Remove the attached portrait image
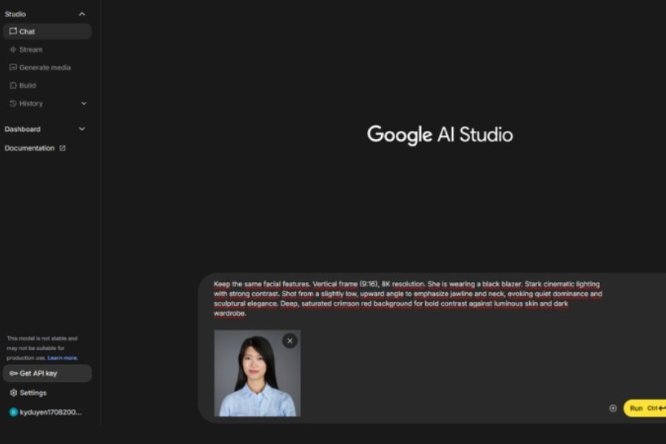Viewport: 666px width, 444px height. tap(289, 340)
